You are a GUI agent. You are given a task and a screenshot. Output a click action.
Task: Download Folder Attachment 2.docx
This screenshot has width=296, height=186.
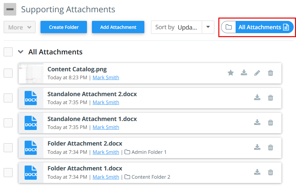tap(257, 148)
